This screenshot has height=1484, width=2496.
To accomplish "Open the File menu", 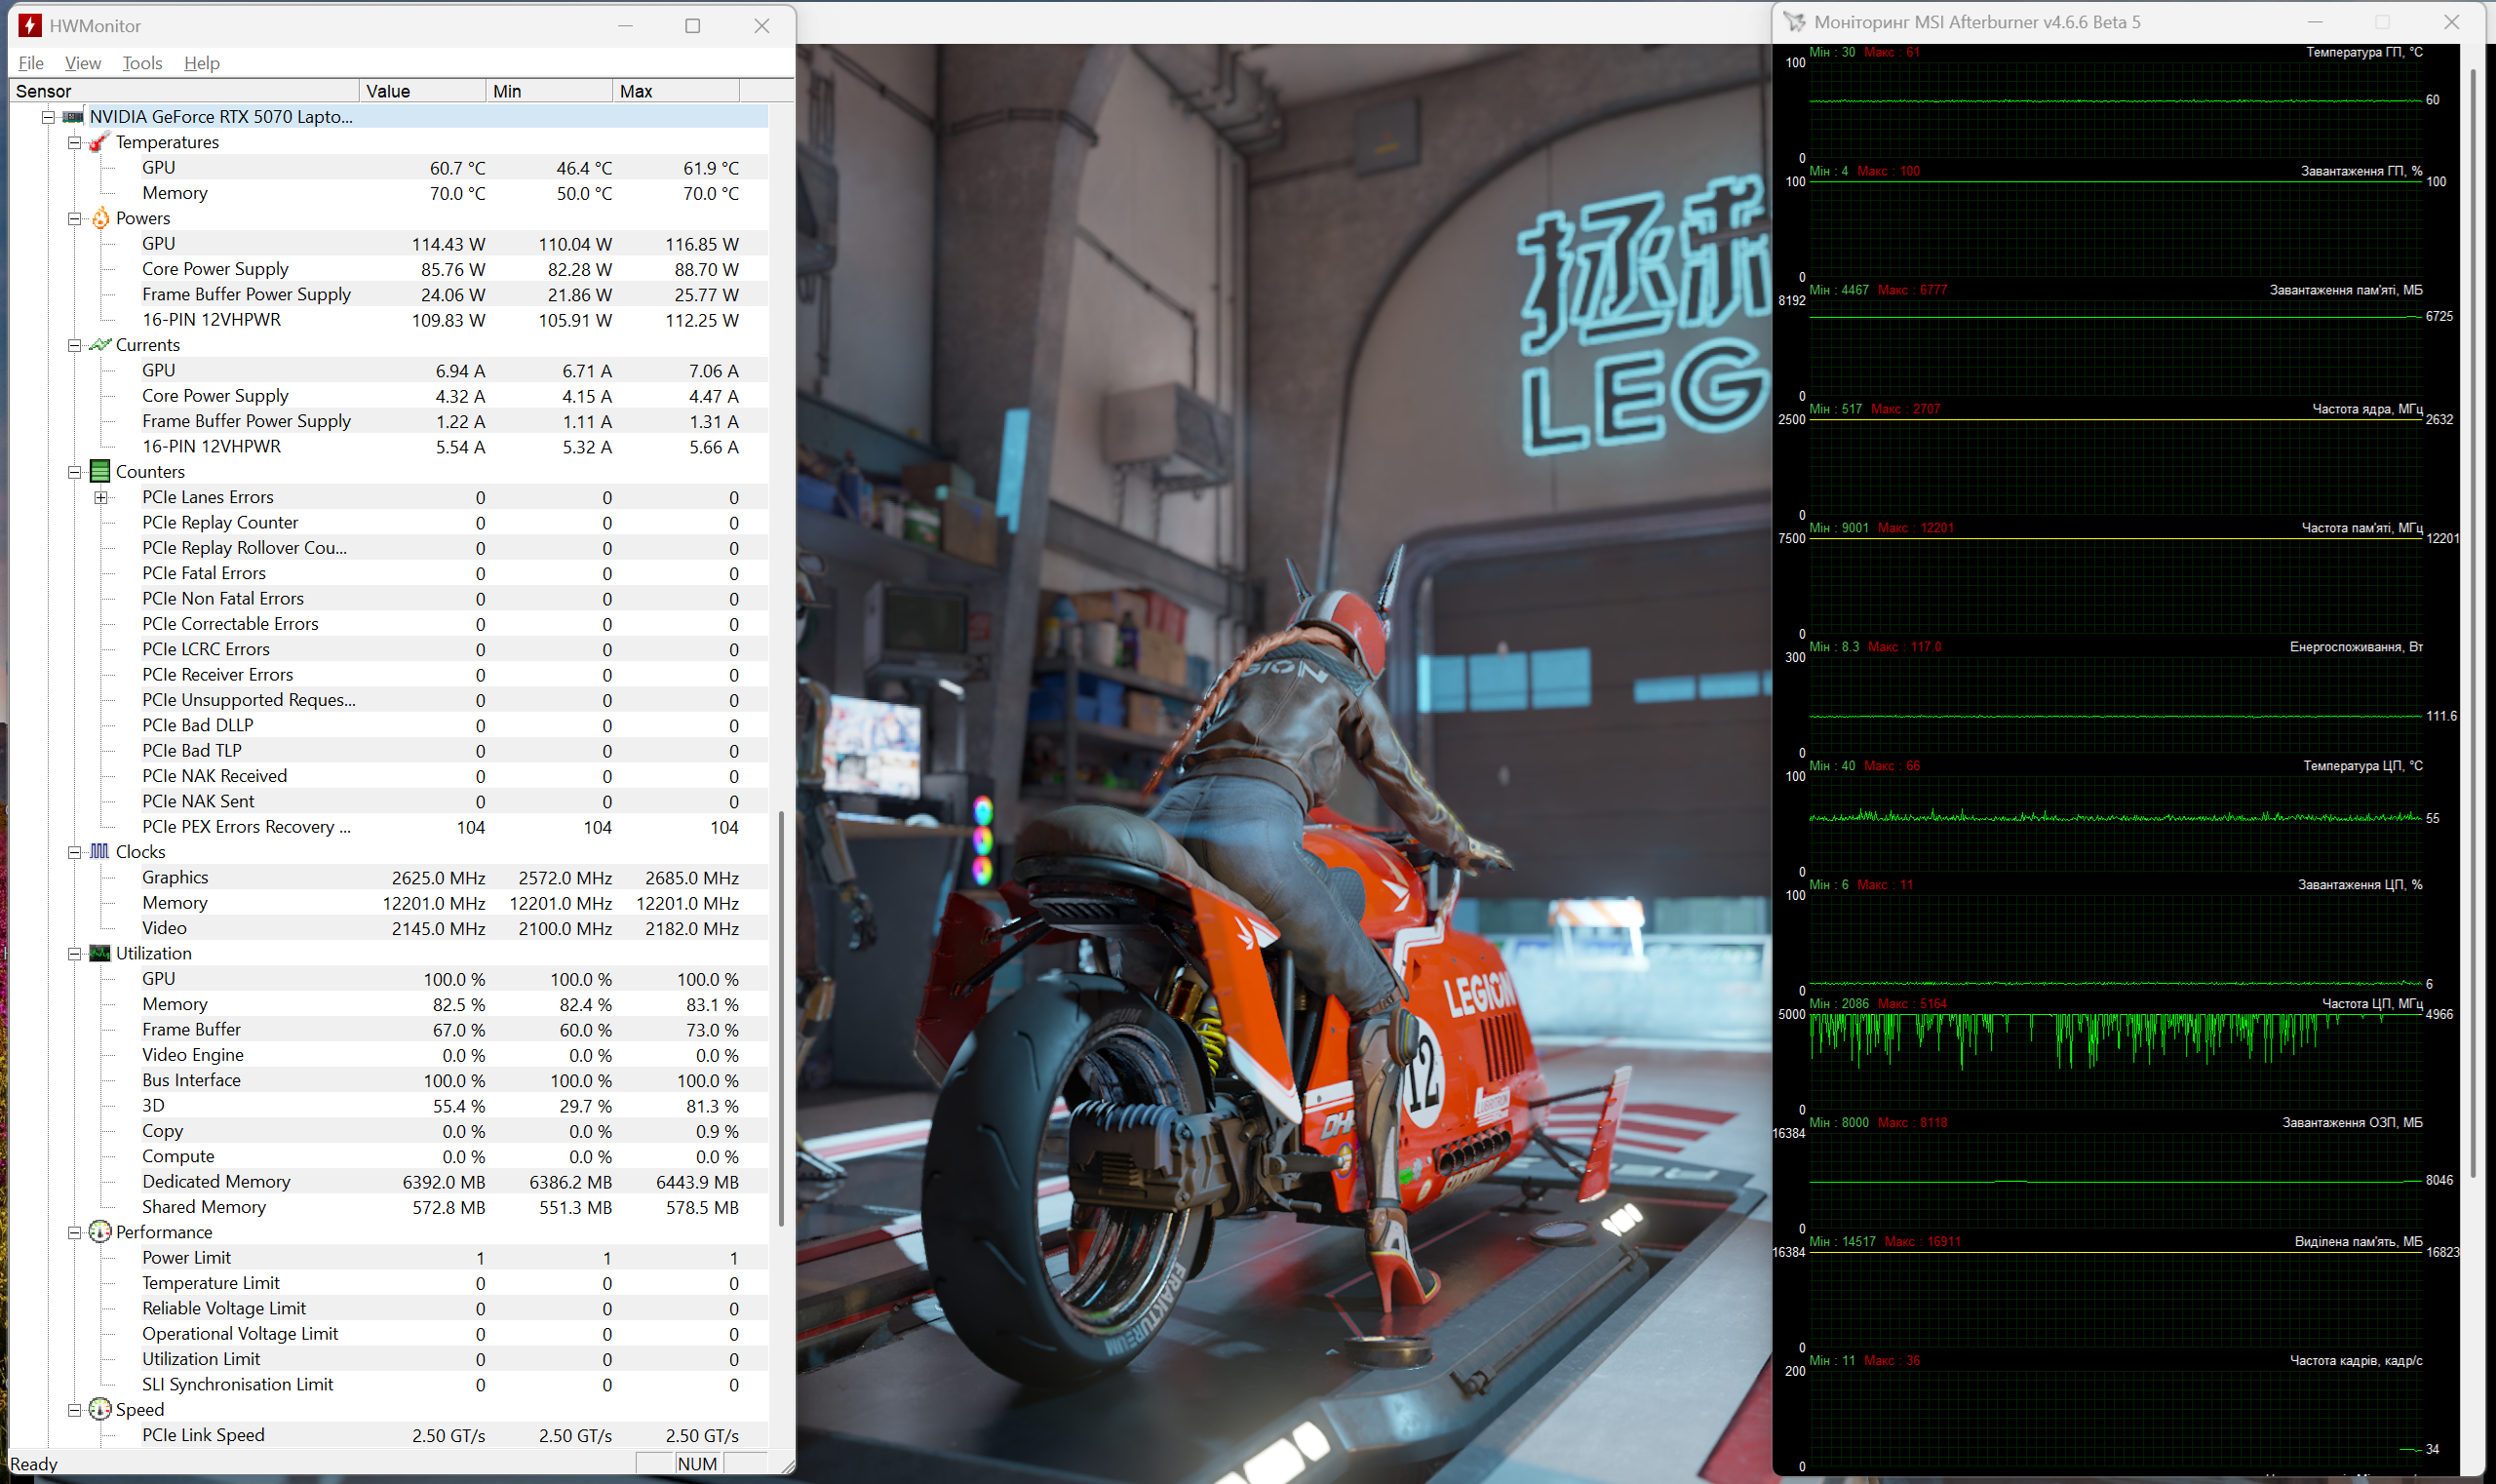I will tap(31, 63).
